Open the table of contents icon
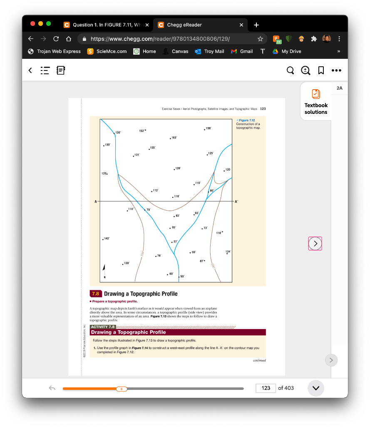 45,70
